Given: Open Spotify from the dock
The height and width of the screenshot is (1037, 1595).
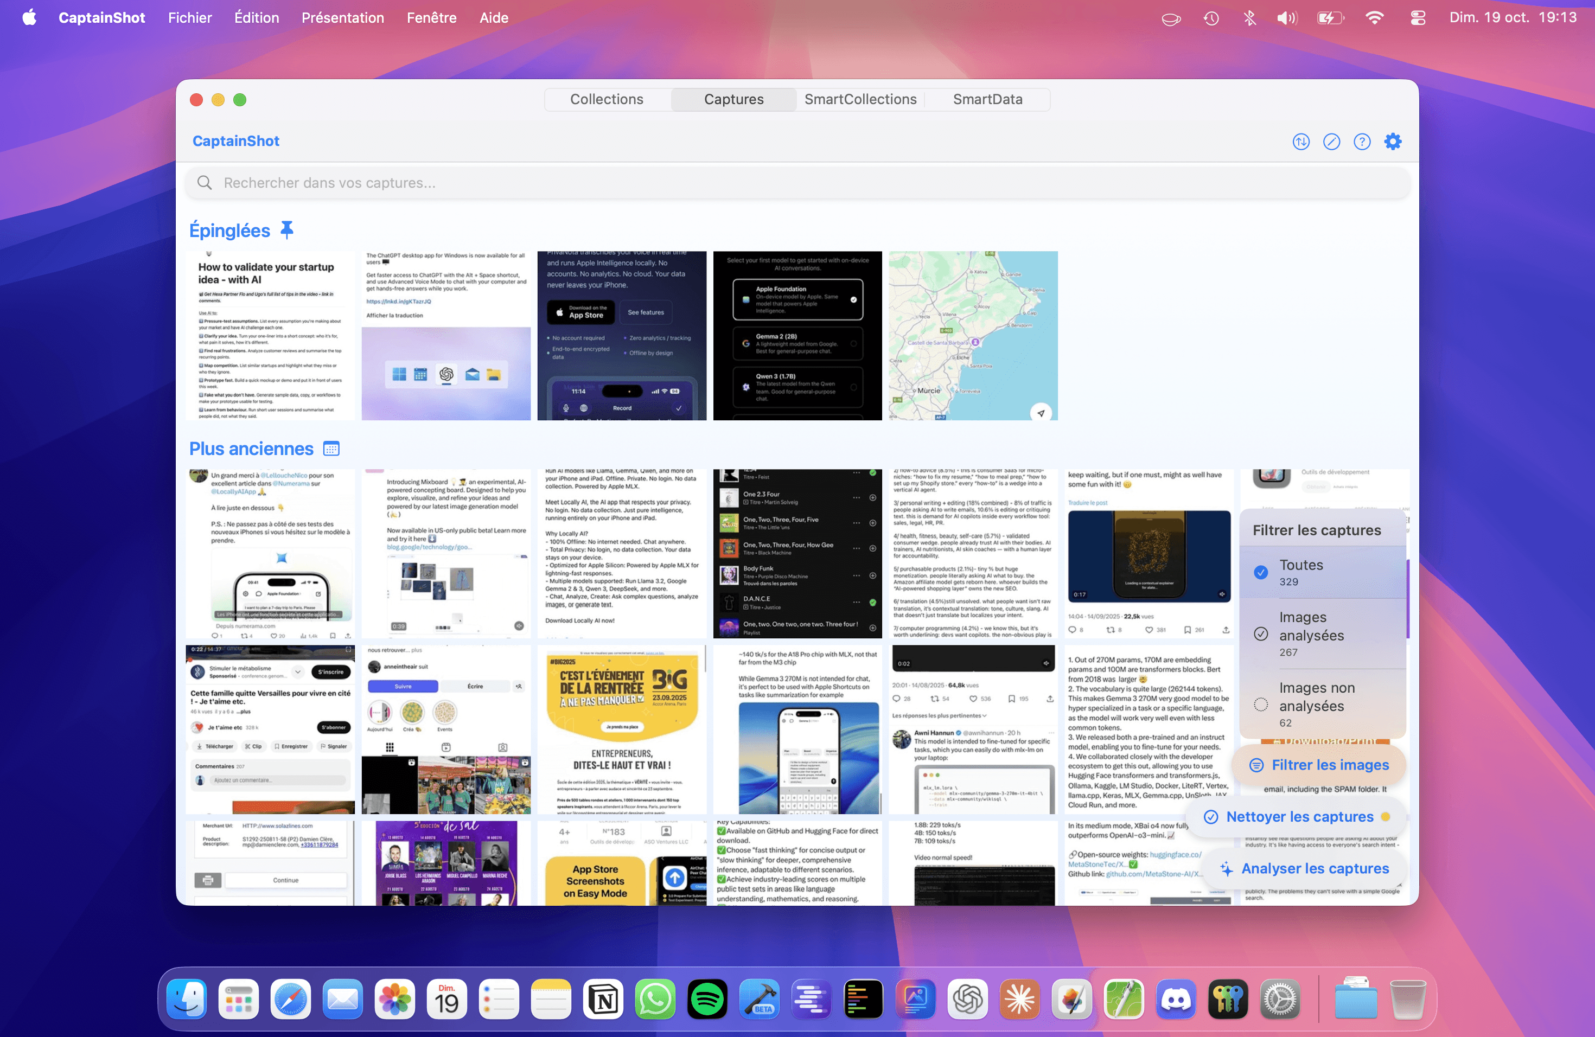Looking at the screenshot, I should (707, 1000).
